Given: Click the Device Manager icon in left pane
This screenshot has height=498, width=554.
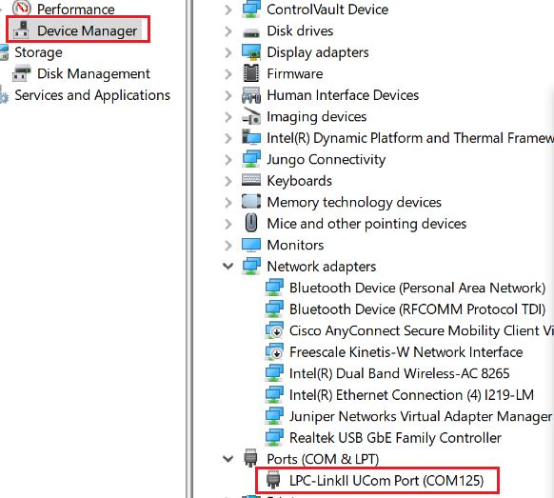Looking at the screenshot, I should point(21,30).
